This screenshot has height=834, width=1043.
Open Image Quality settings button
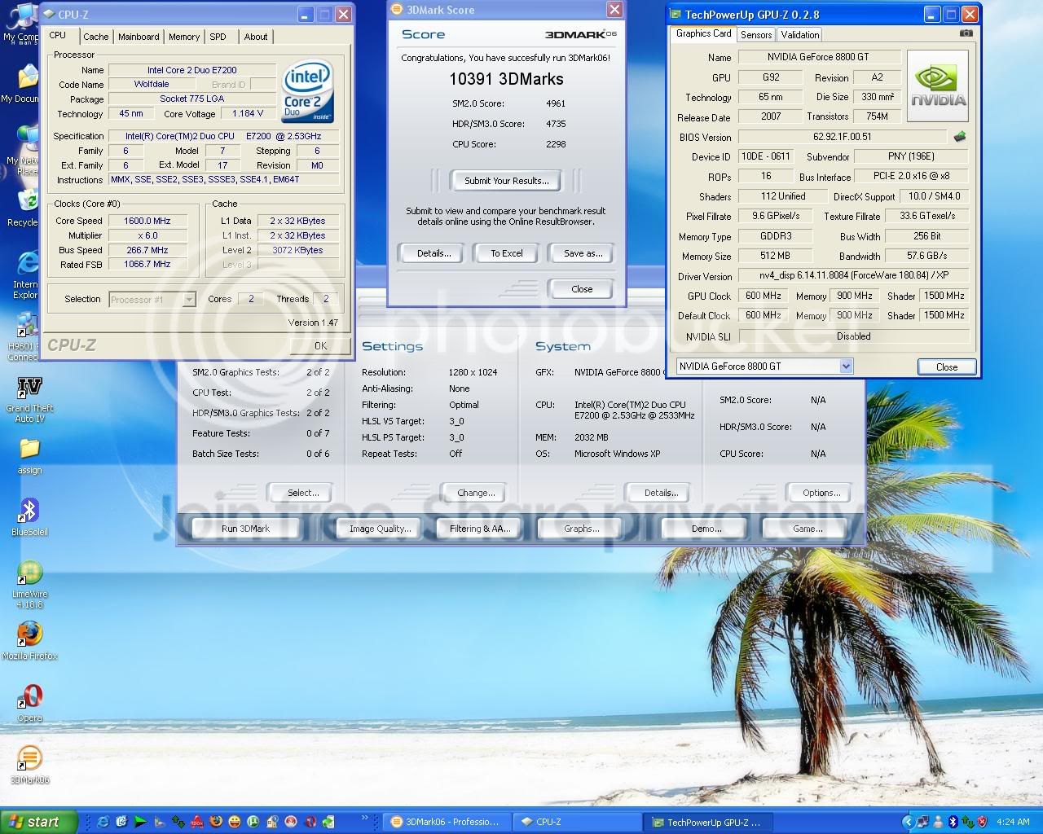(380, 529)
